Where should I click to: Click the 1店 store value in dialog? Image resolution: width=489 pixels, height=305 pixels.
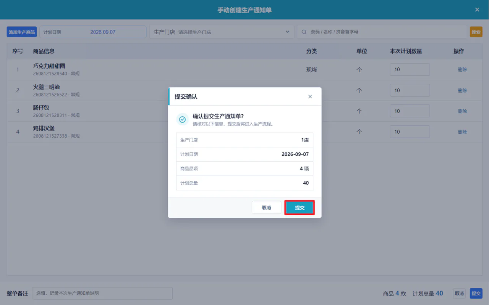click(305, 140)
